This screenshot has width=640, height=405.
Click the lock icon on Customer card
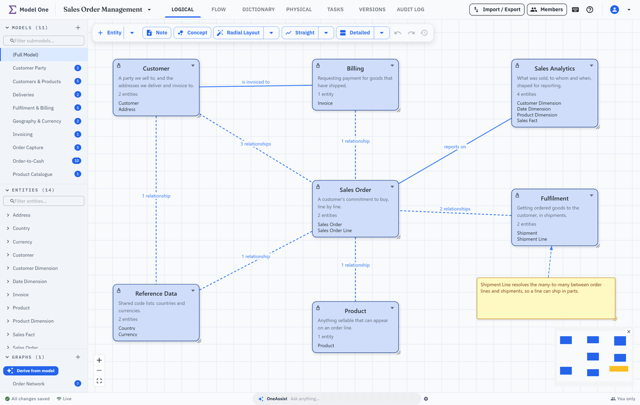tap(118, 66)
